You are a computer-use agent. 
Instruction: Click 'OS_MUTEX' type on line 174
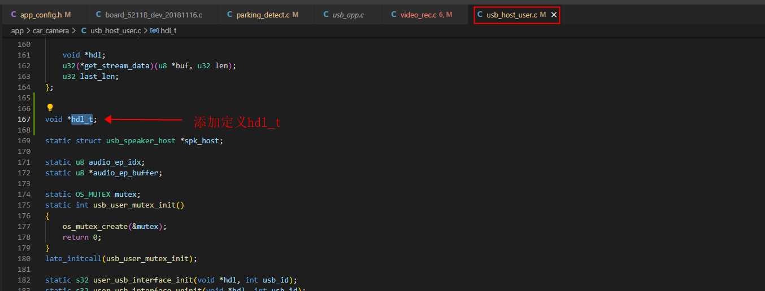93,194
